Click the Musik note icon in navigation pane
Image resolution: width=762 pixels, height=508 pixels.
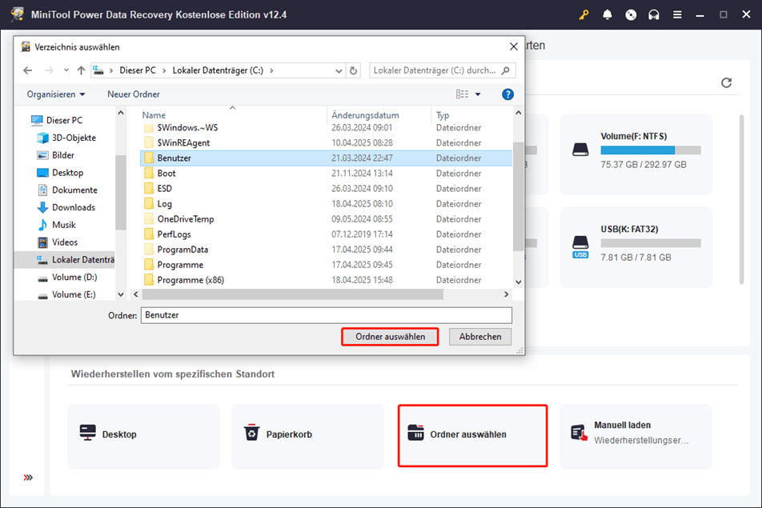coord(42,225)
